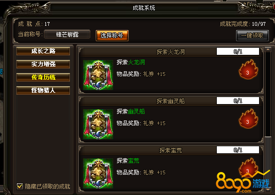Switch to the 实力增强 category
Screen dimensions: 275x195
[x=43, y=64]
